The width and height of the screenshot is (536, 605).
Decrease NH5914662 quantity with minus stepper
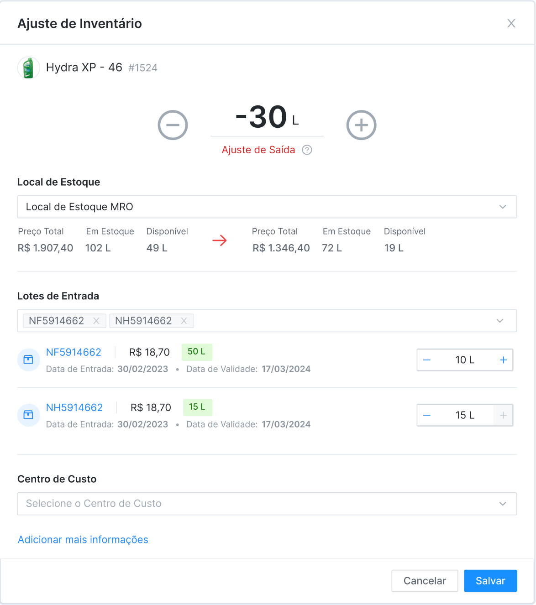point(427,415)
